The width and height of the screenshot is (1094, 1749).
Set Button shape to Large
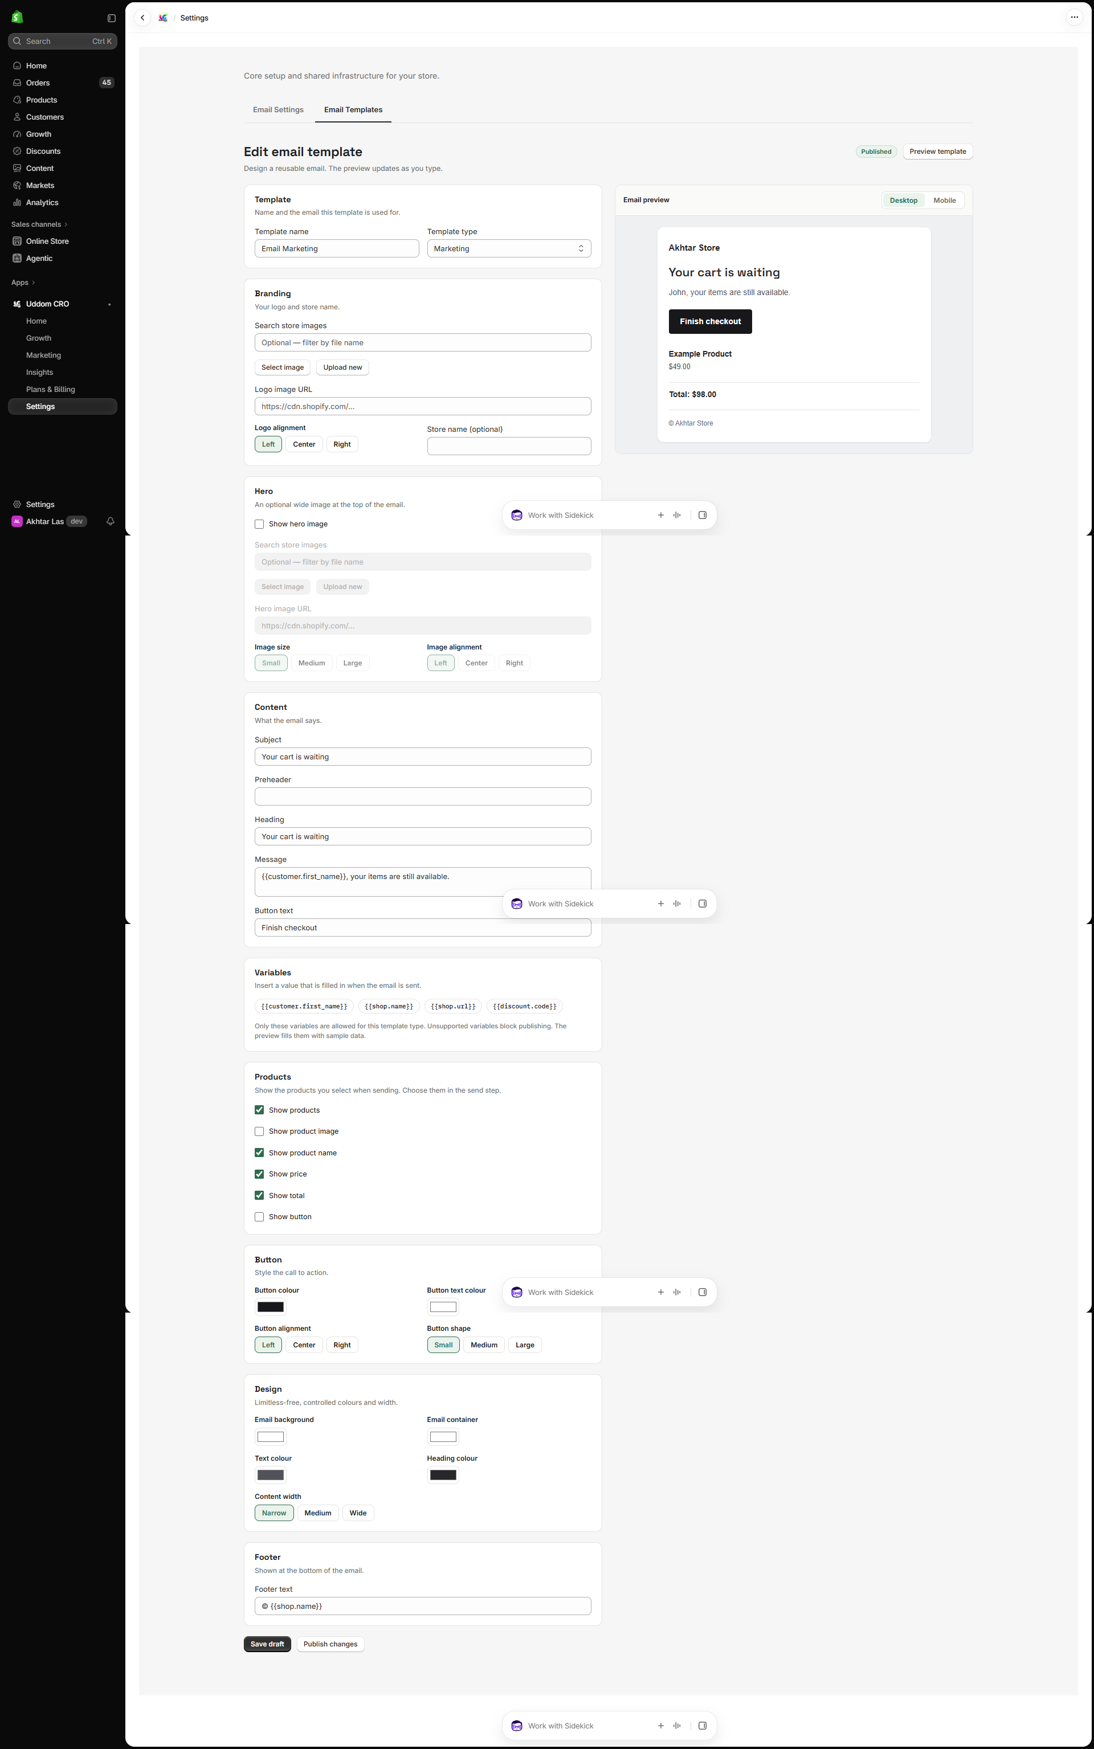click(x=525, y=1345)
